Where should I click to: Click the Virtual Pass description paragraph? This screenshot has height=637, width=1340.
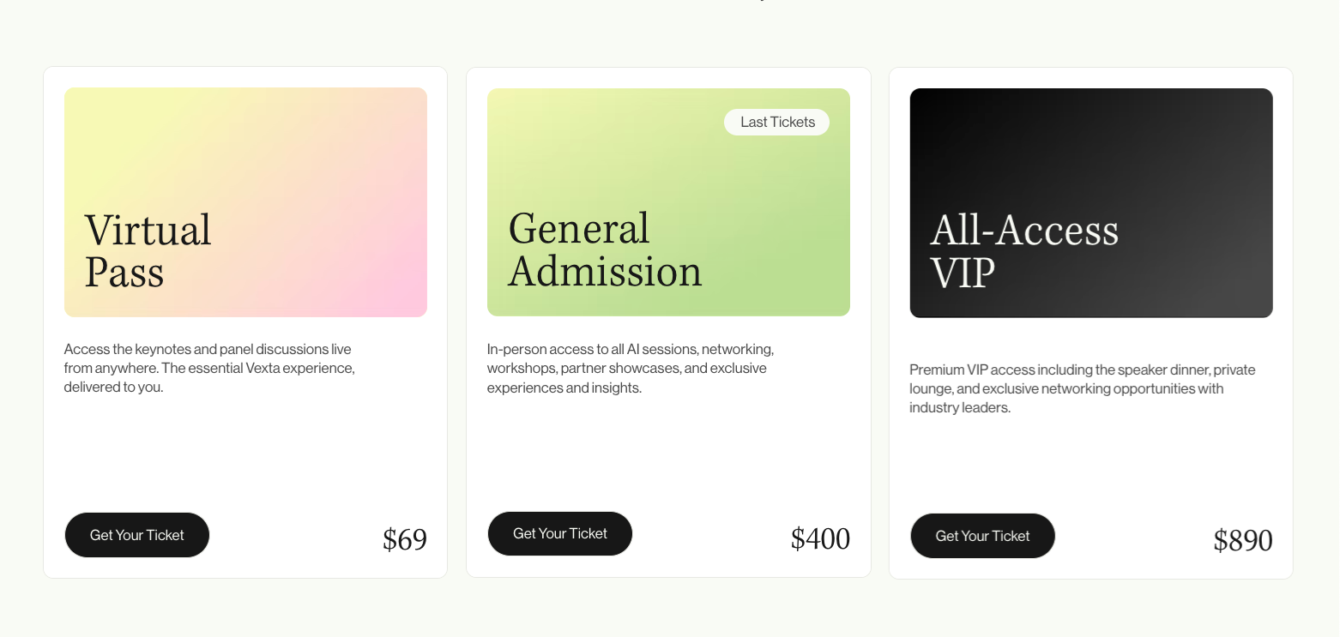(x=209, y=368)
